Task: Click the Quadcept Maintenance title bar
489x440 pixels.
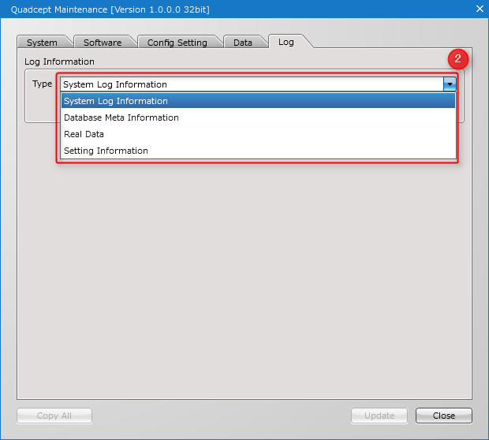Action: [x=237, y=9]
